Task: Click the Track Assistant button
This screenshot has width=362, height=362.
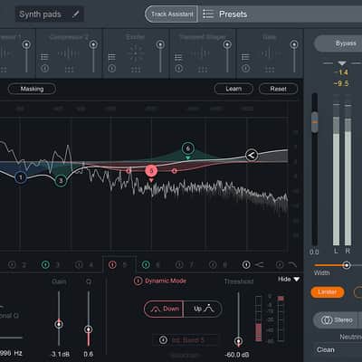Action: (x=172, y=14)
